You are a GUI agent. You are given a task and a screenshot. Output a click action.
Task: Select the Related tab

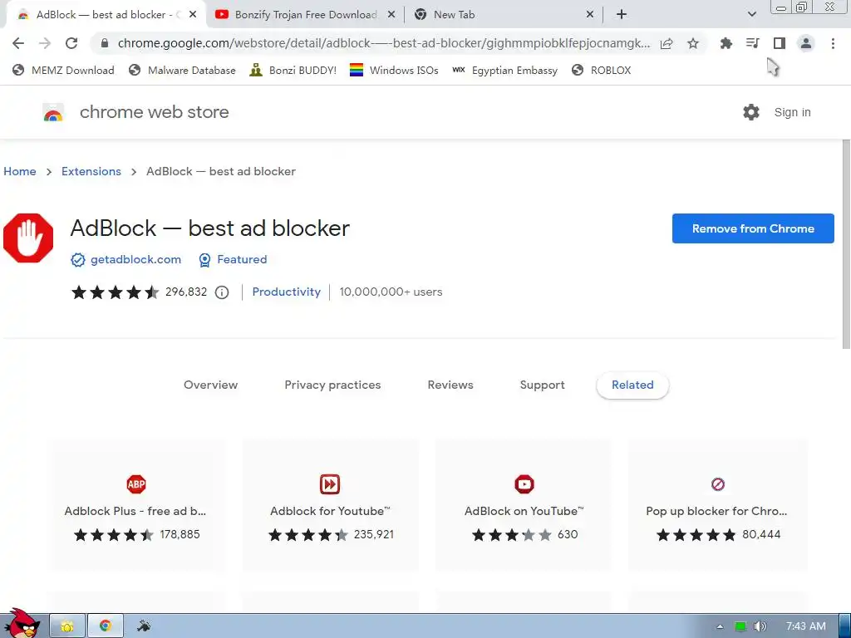(632, 385)
